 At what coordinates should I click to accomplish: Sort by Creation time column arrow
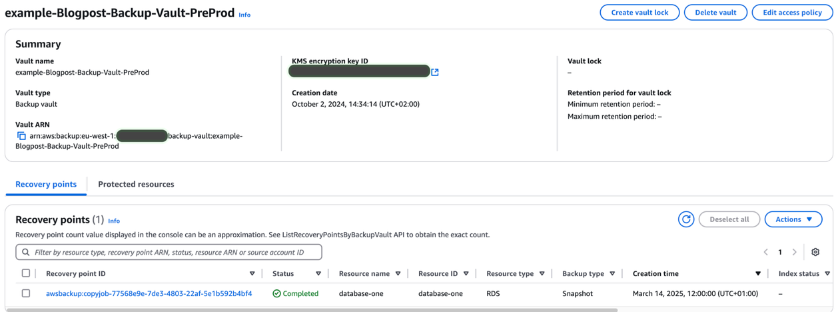tap(758, 273)
